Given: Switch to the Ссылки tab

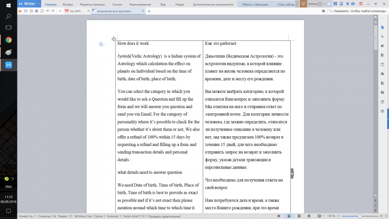Looking at the screenshot, I should (117, 4).
